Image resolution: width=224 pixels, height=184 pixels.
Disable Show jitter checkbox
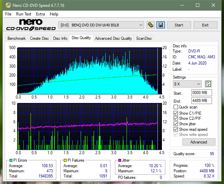click(x=176, y=124)
